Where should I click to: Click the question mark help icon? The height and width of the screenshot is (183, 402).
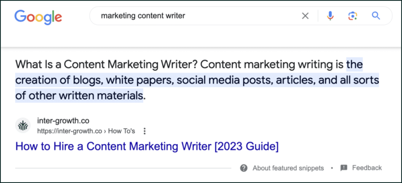pyautogui.click(x=244, y=168)
